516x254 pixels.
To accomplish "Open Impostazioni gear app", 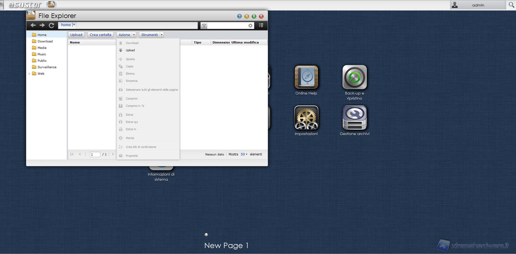I will pos(306,118).
